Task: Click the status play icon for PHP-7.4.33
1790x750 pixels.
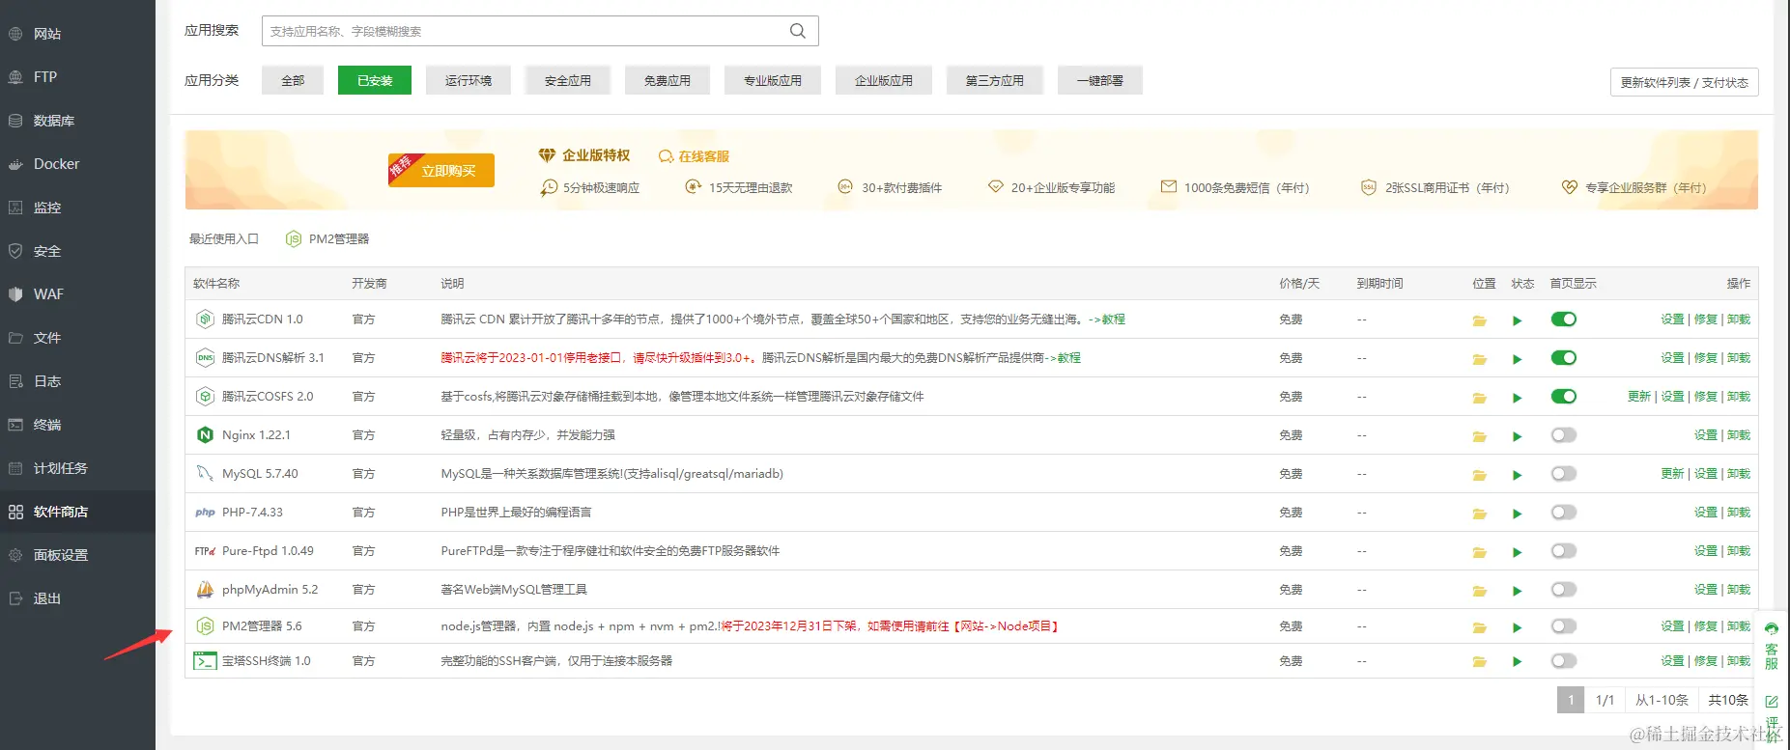Action: tap(1517, 514)
